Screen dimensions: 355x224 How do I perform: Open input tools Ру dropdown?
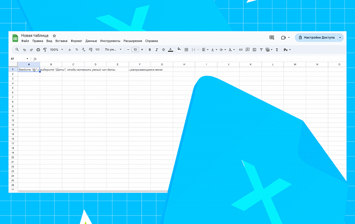point(287,50)
